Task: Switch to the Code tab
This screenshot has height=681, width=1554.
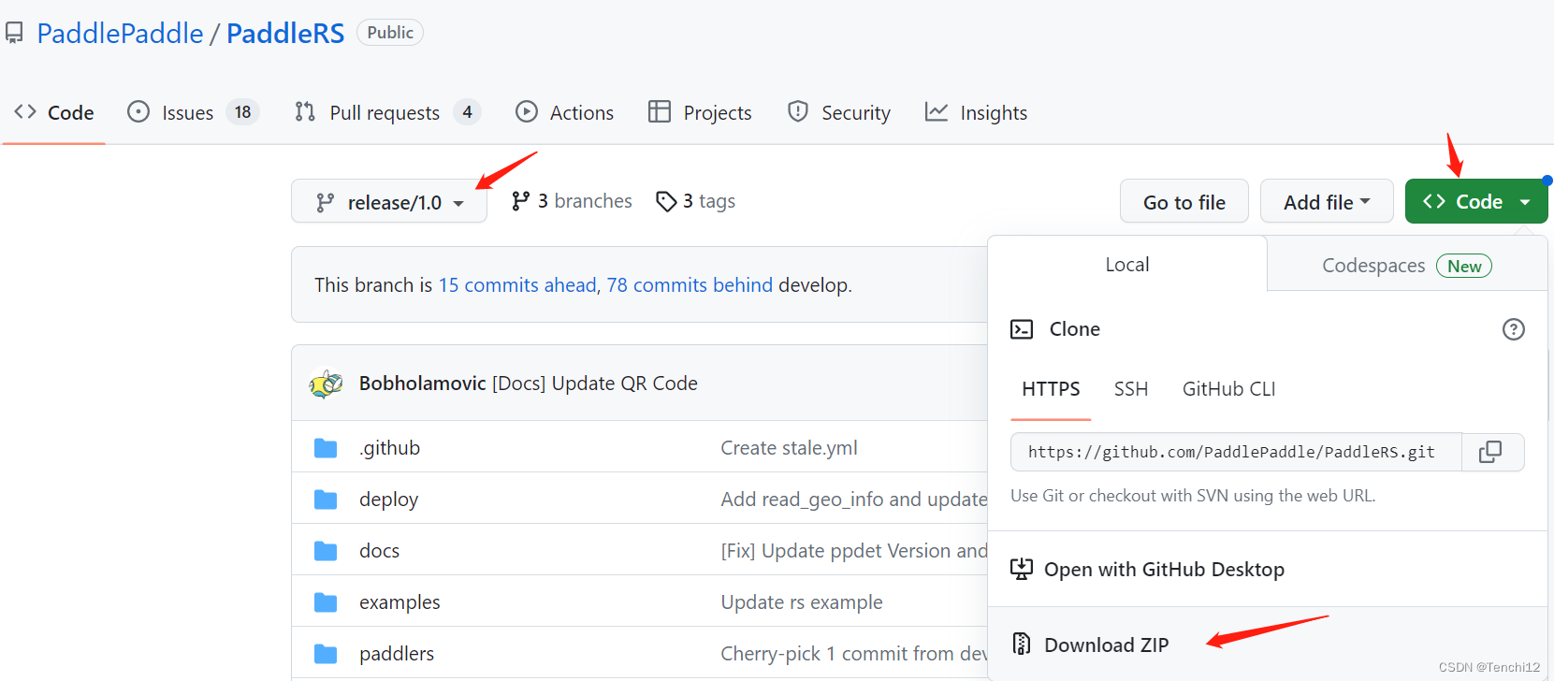Action: pyautogui.click(x=53, y=112)
